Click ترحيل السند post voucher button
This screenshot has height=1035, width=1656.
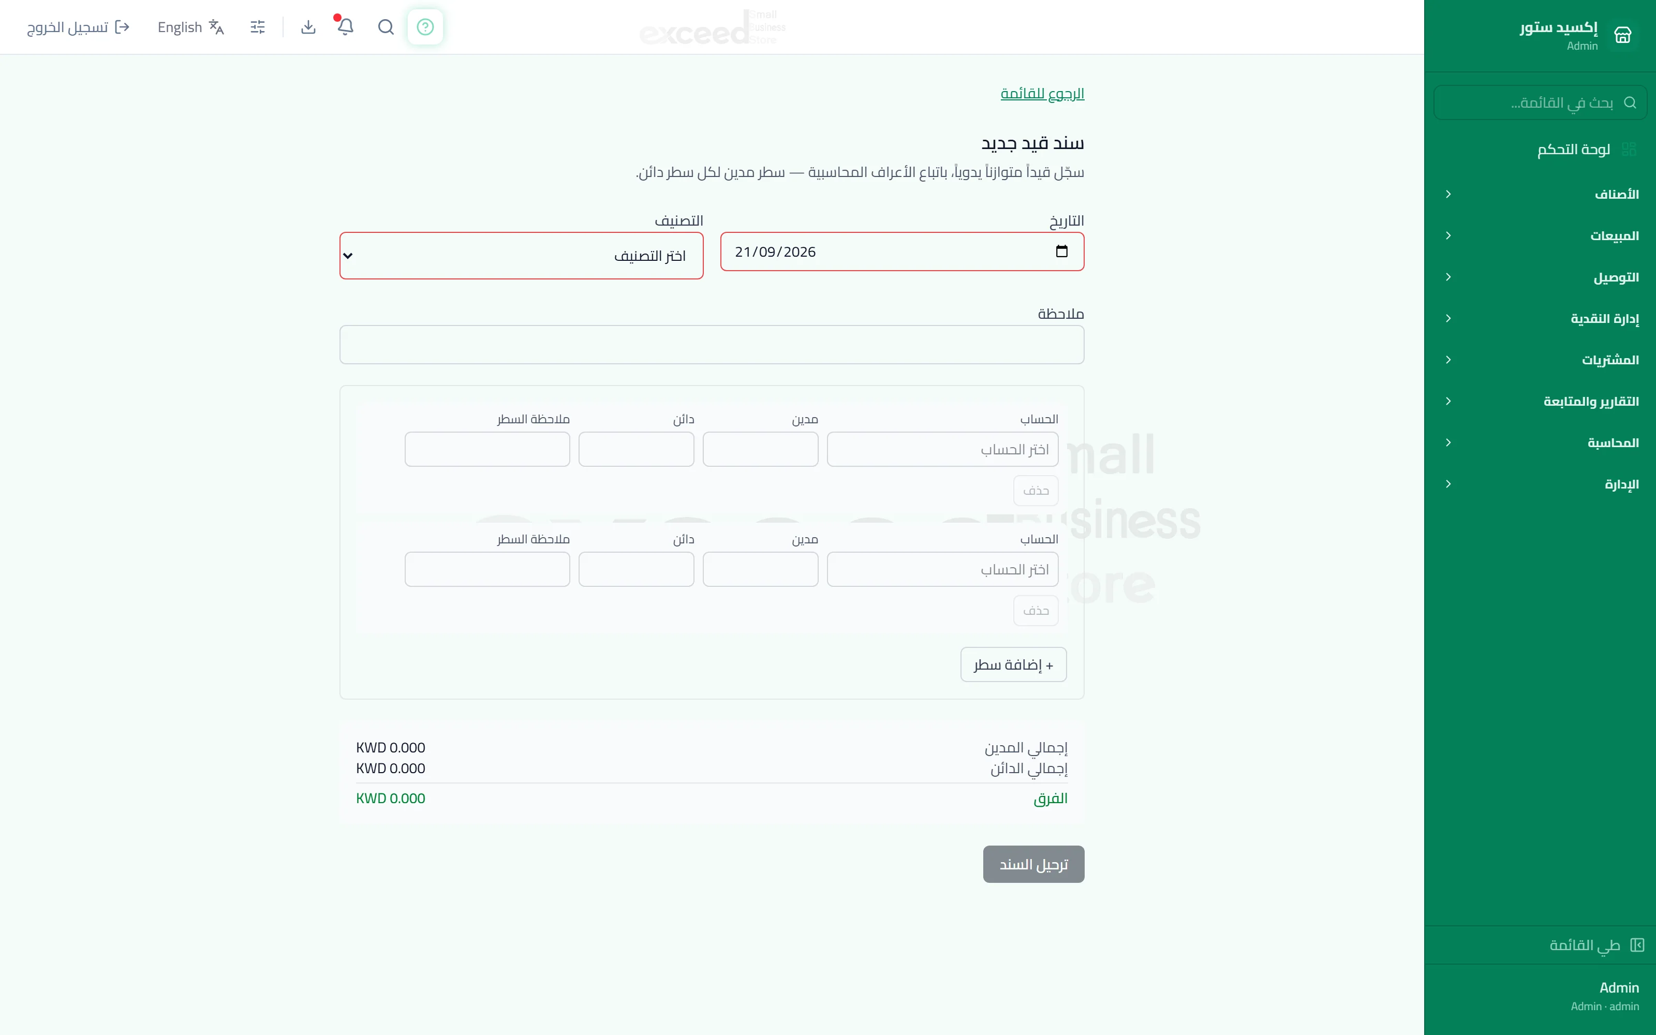click(1033, 865)
